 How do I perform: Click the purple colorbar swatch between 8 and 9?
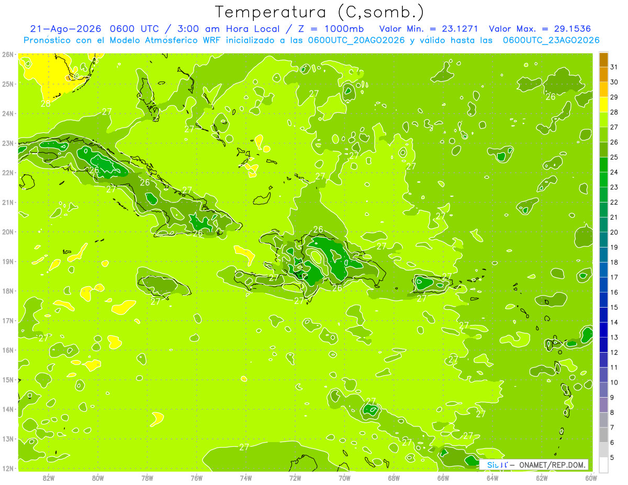(603, 405)
